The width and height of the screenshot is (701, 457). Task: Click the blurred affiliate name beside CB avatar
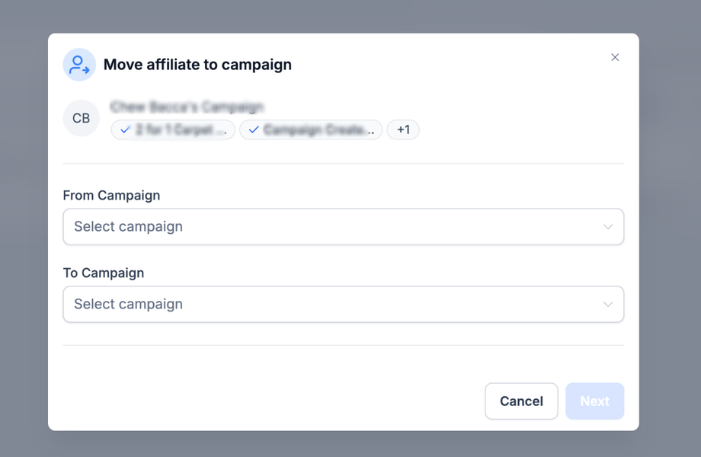pos(187,107)
